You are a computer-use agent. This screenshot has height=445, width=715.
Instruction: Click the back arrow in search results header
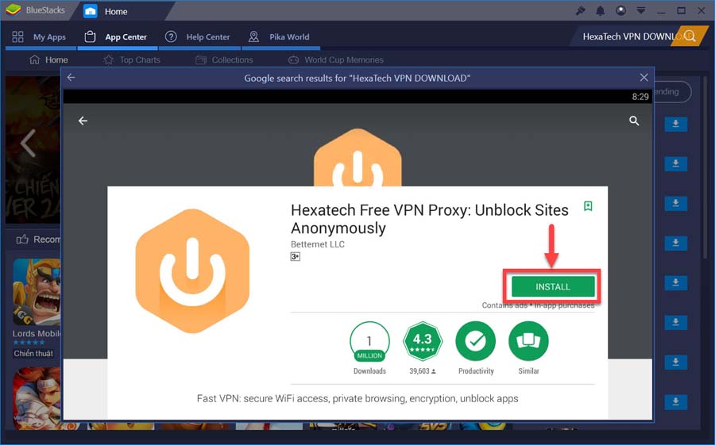pyautogui.click(x=71, y=78)
